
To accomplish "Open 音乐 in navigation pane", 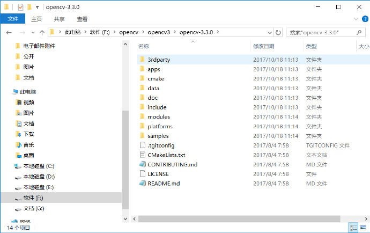I will coord(29,144).
